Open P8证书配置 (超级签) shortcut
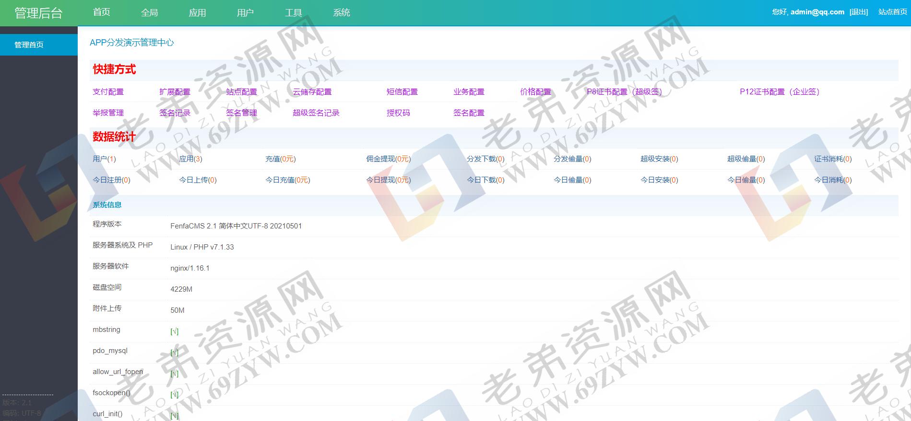 [x=625, y=91]
